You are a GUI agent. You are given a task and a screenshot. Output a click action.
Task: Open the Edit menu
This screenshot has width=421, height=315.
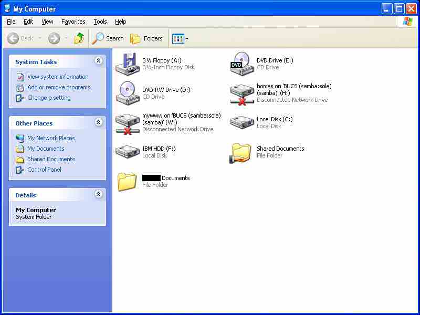coord(28,22)
